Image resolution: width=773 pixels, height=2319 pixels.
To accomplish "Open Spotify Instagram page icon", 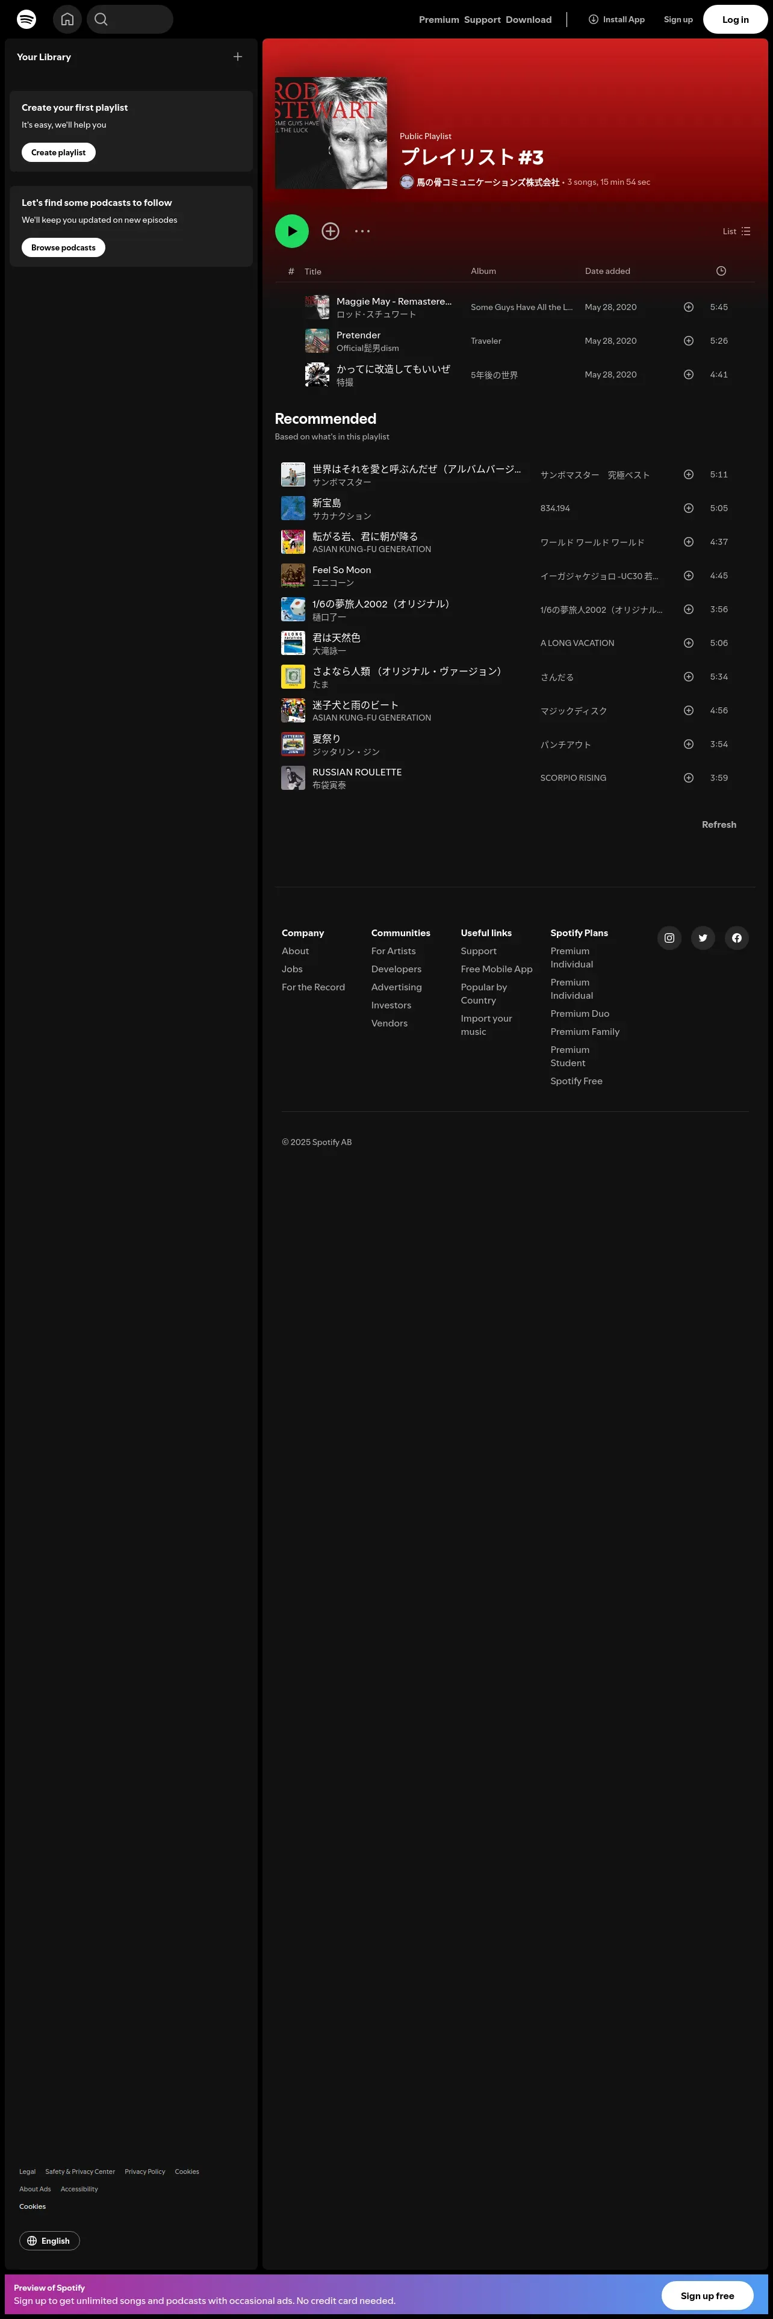I will pos(669,938).
